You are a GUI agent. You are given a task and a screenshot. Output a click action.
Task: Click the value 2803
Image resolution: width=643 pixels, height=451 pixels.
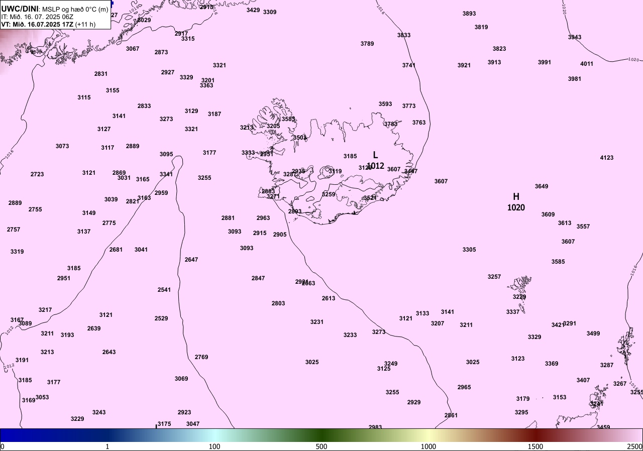(278, 303)
